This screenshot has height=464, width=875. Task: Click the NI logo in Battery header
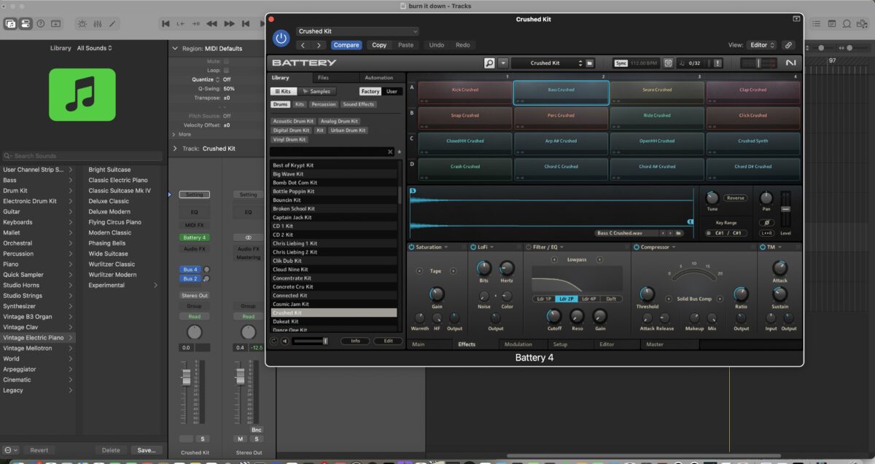tap(791, 63)
